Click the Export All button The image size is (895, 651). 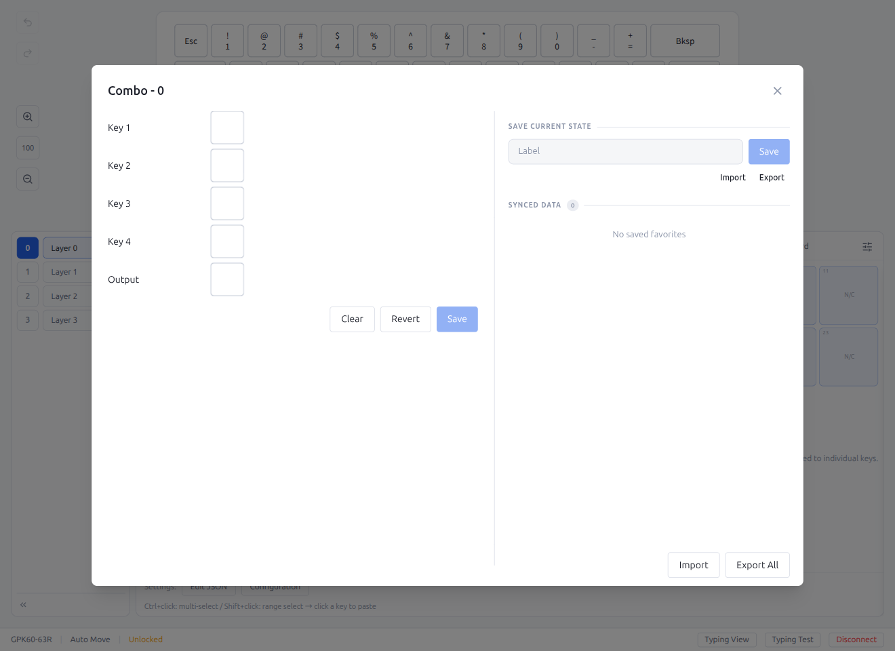(757, 565)
